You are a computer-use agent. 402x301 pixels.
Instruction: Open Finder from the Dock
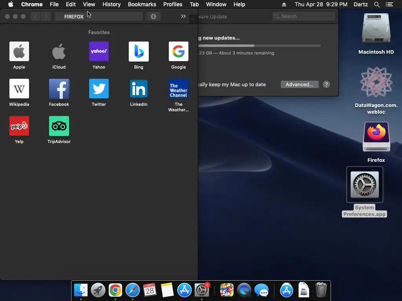tap(81, 290)
